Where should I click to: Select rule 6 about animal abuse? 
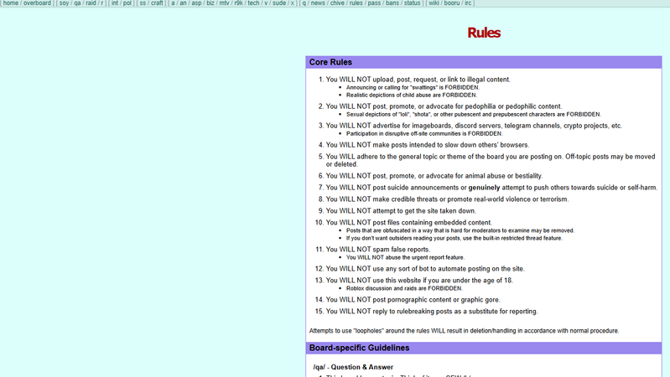pos(434,176)
